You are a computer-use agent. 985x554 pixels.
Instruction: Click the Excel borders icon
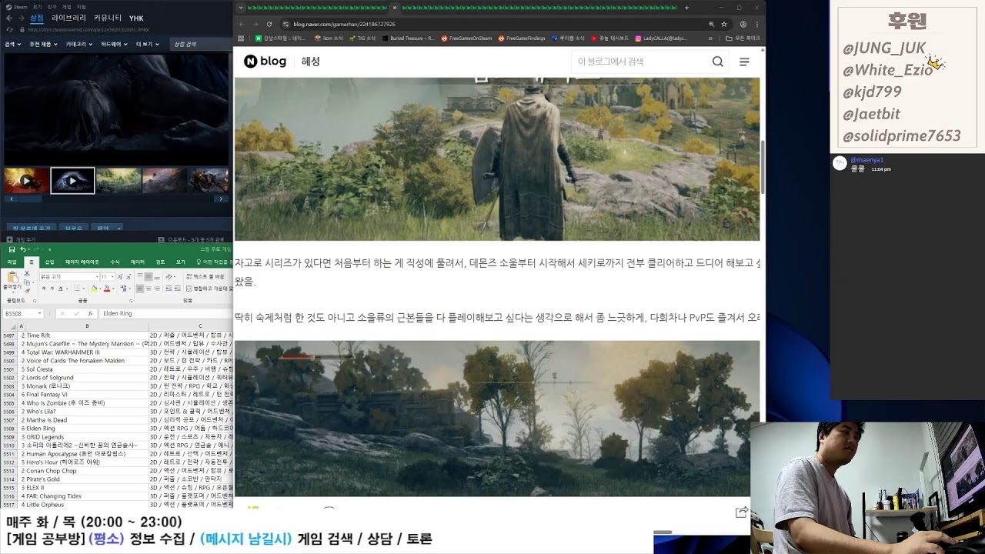coord(75,289)
